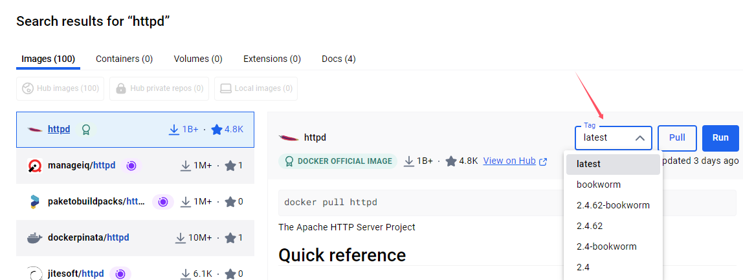This screenshot has height=280, width=743.
Task: Open the View on Hub link
Action: [x=509, y=161]
